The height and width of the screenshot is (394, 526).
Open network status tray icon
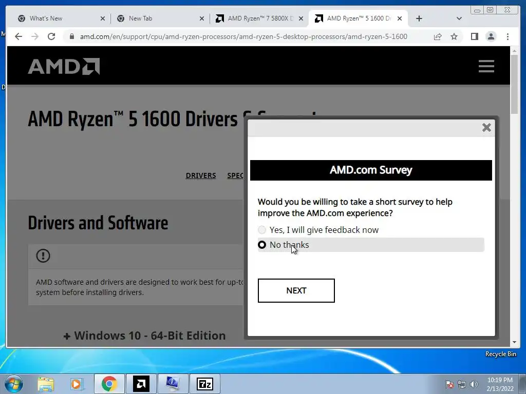coord(462,384)
